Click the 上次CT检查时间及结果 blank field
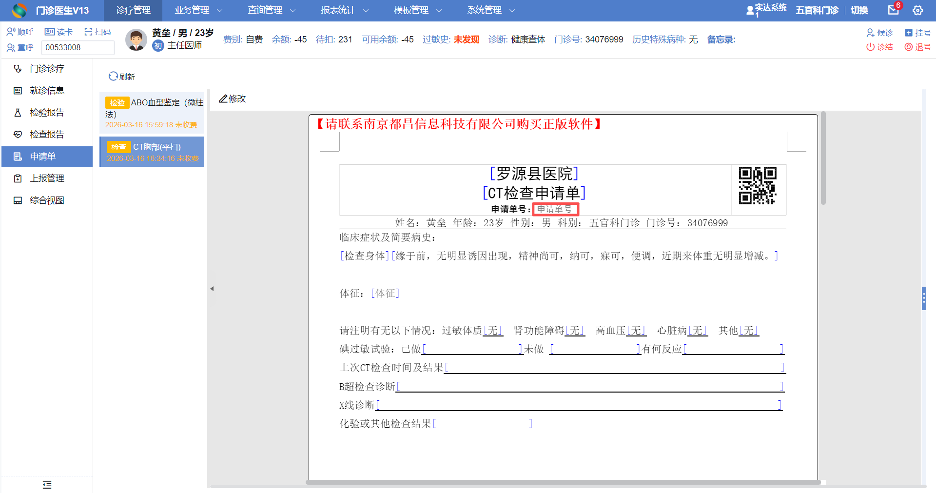The height and width of the screenshot is (493, 936). coord(615,368)
